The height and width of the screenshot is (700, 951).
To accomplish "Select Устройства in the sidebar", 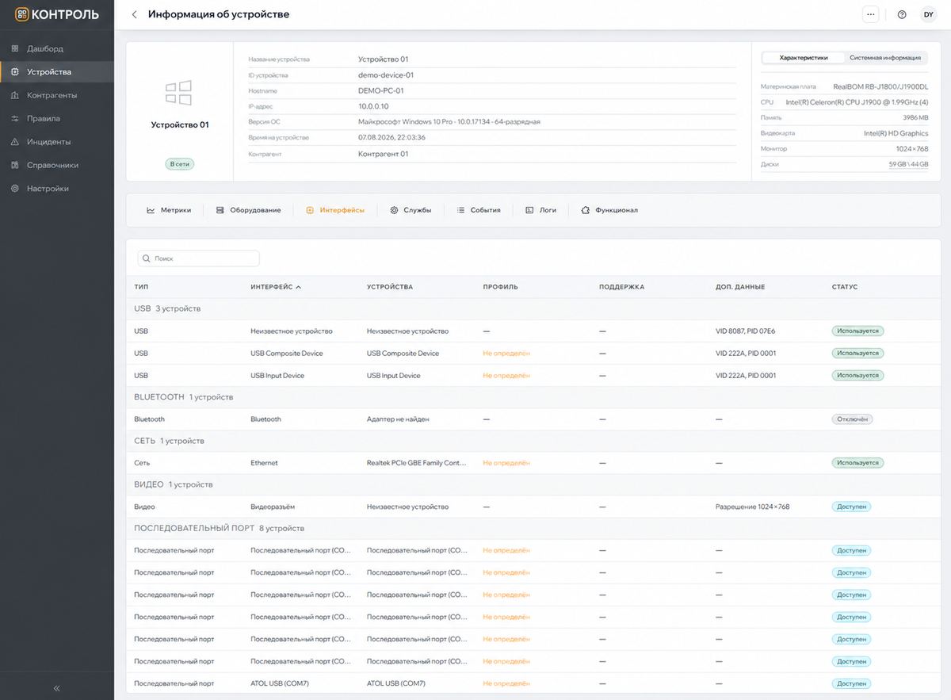I will [x=57, y=71].
